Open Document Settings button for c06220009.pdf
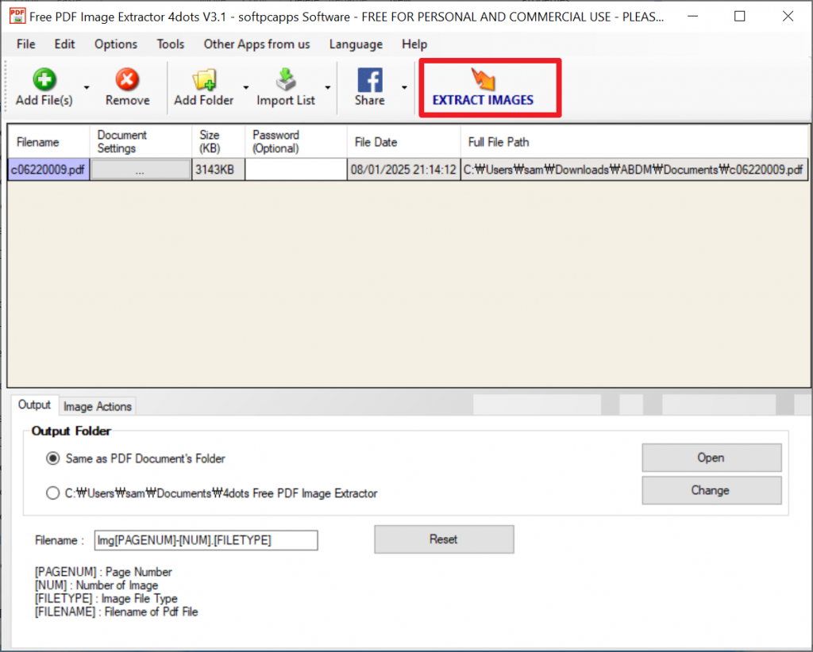Screen dimensions: 813x652 tap(141, 170)
